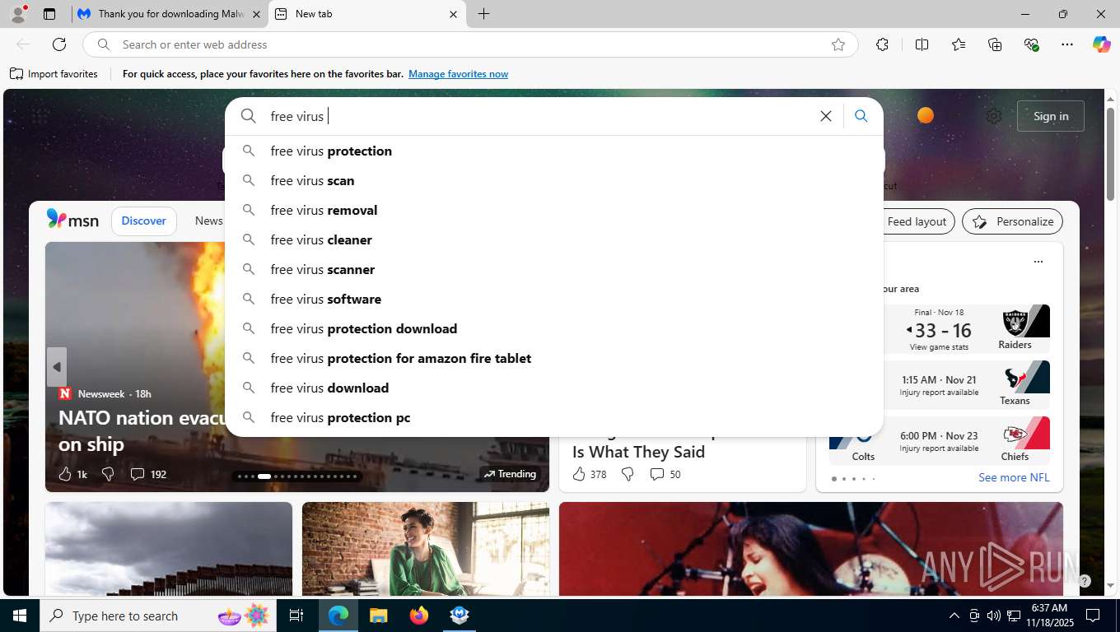Click the Personalize button
Viewport: 1120px width, 632px height.
tap(1013, 221)
